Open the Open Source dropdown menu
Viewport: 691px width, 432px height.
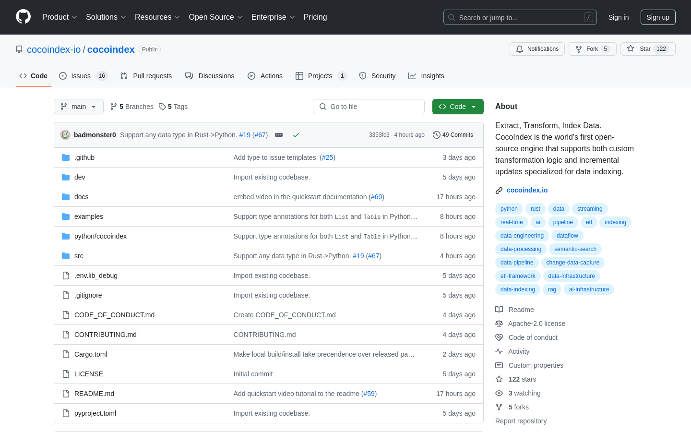[216, 17]
